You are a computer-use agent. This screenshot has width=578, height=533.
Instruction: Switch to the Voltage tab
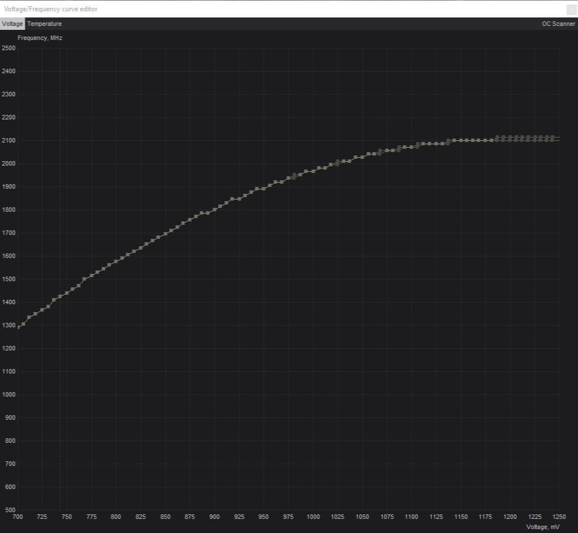tap(12, 24)
